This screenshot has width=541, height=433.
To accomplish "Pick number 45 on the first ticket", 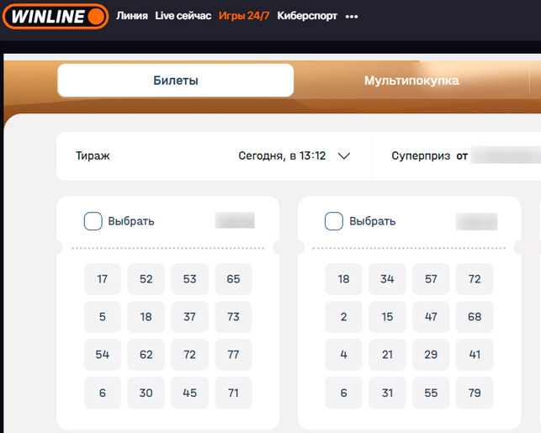I will pos(189,393).
